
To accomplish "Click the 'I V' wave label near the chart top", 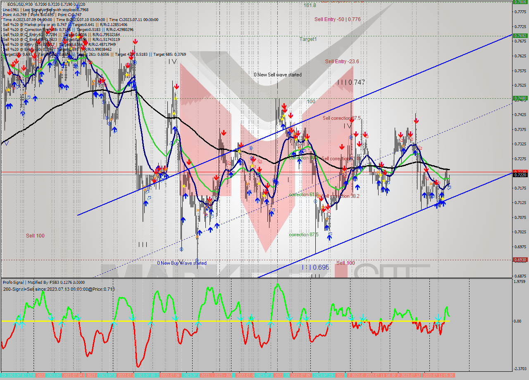I will tap(172, 62).
